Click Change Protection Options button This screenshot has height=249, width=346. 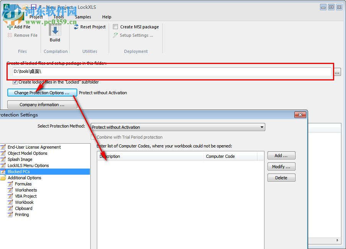coord(42,93)
